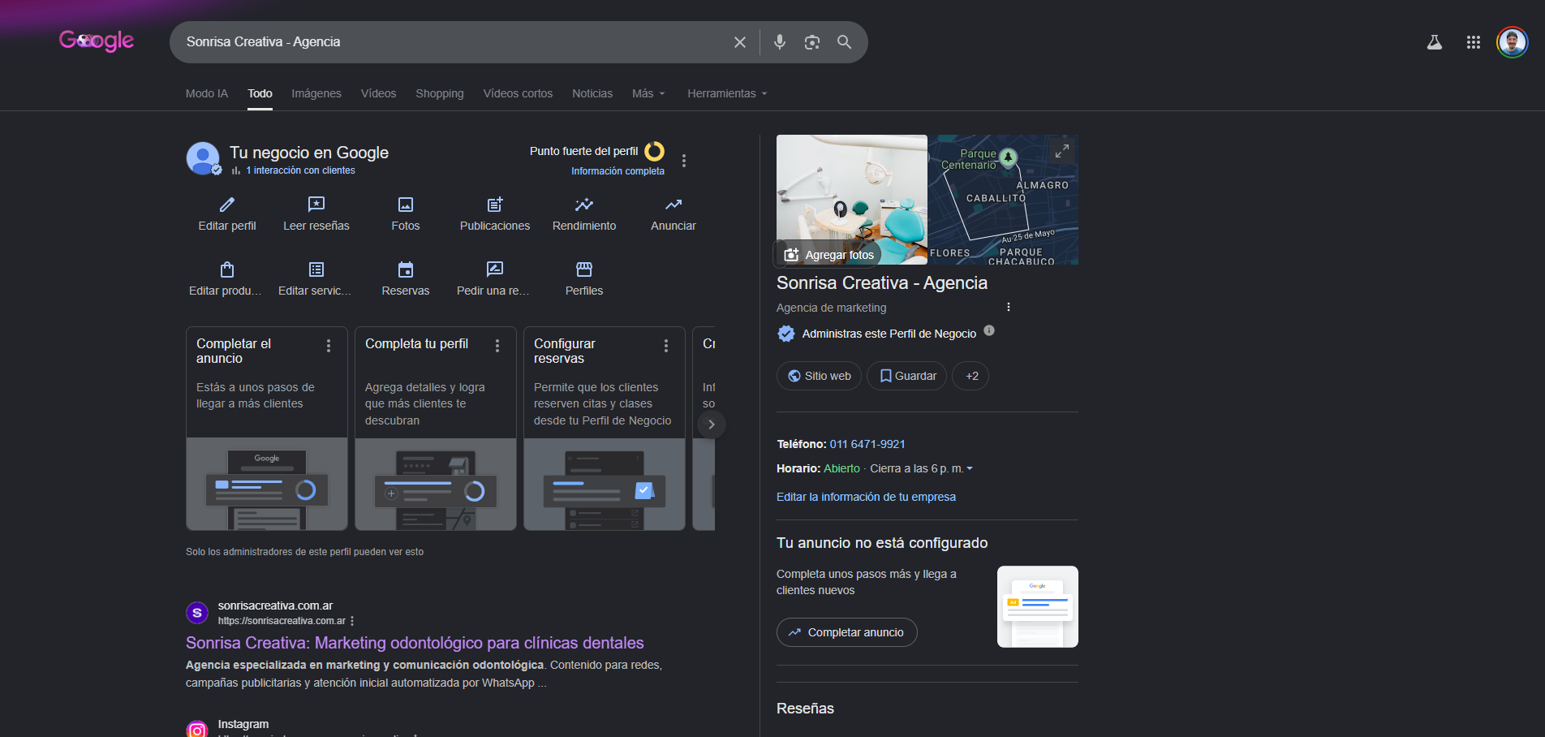Click Anunciar trend icon
This screenshot has width=1545, height=737.
(x=674, y=205)
